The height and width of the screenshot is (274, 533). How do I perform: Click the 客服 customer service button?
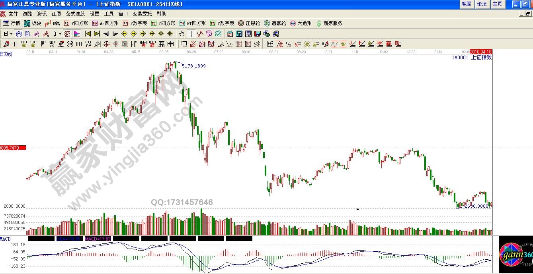pyautogui.click(x=466, y=4)
